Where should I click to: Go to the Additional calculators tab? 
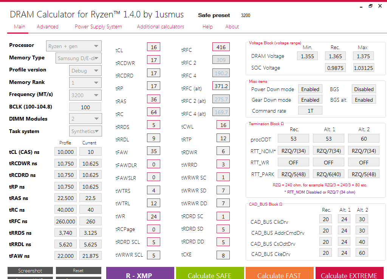(160, 26)
